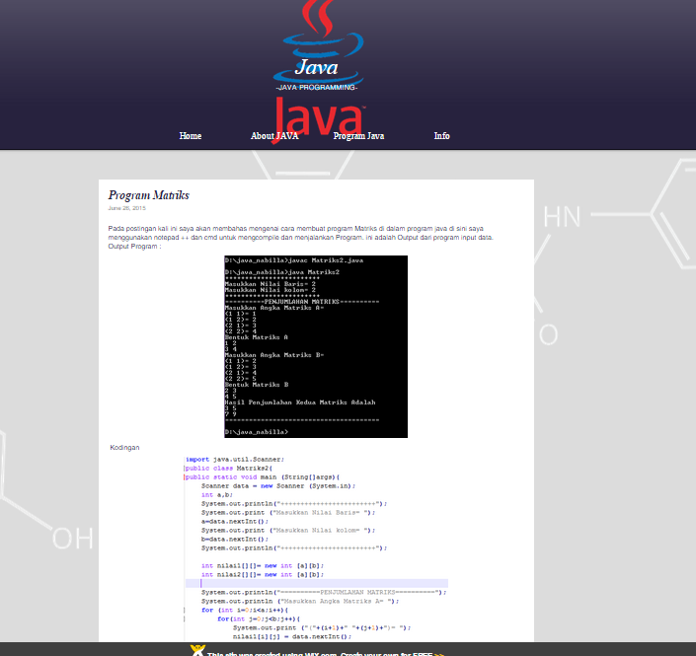Click the '-JAVA PROGRAMMING-' subtitle
The width and height of the screenshot is (696, 656).
point(317,88)
